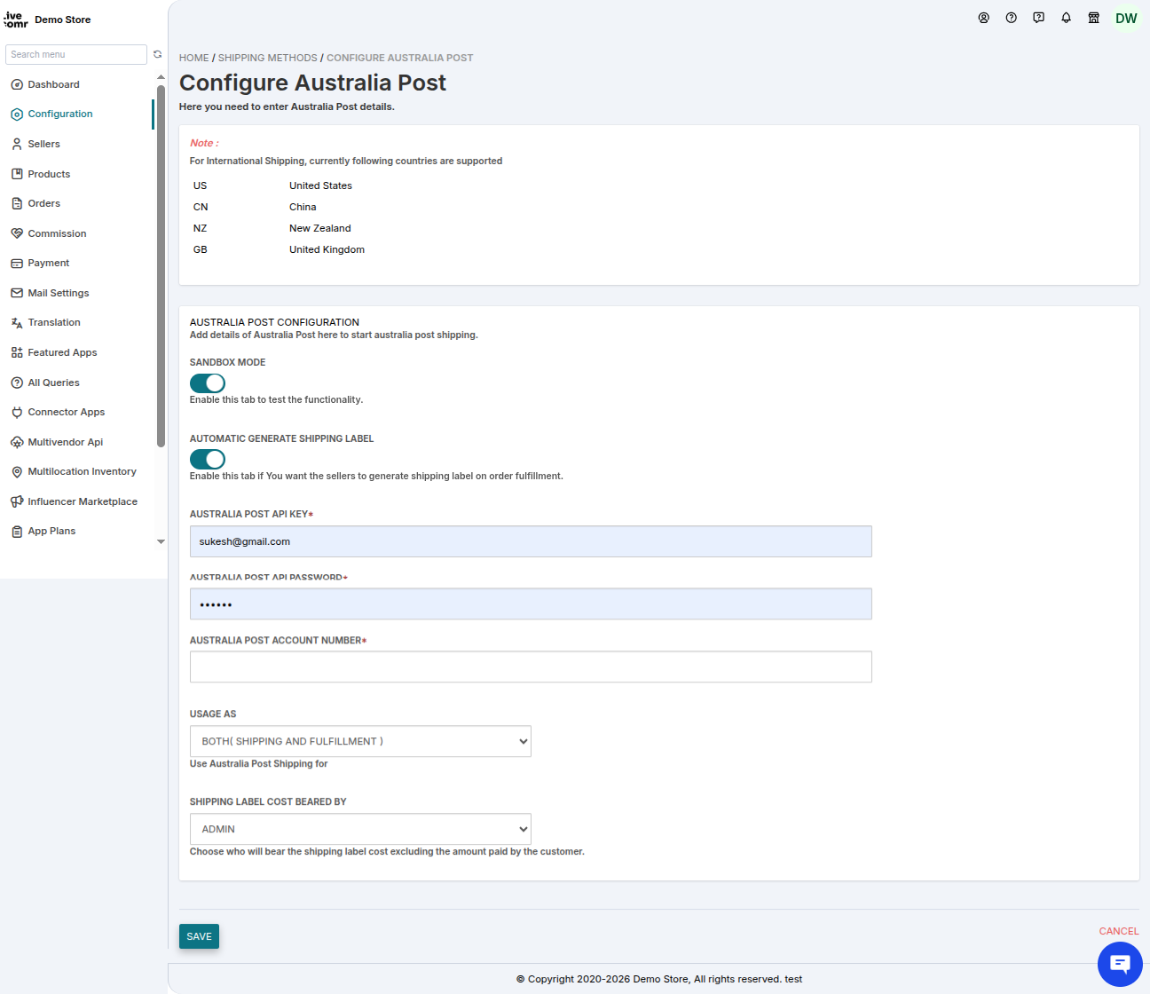Click the Multilocation Inventory pin icon

17,472
